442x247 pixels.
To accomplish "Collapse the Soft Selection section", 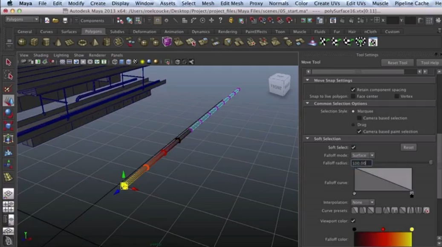I will [x=307, y=139].
